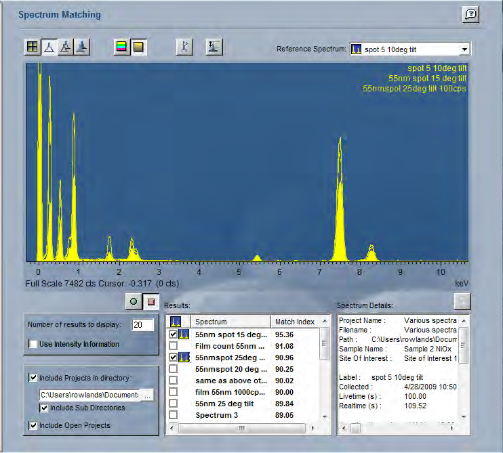
Task: Enable Use Intensity Information
Action: click(33, 344)
